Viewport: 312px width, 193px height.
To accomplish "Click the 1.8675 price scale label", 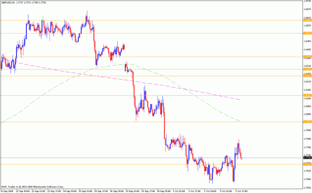I will [308, 9].
